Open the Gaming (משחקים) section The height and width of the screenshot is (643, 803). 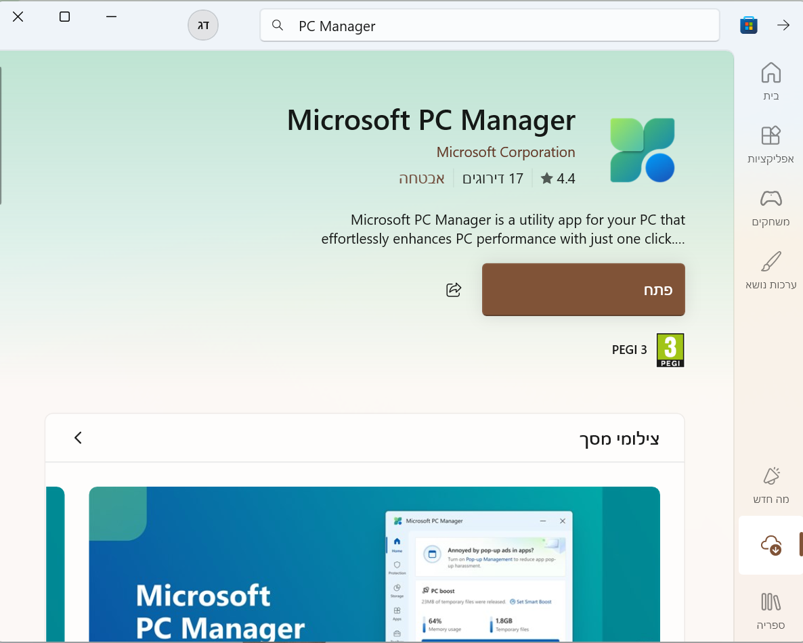[x=771, y=208]
